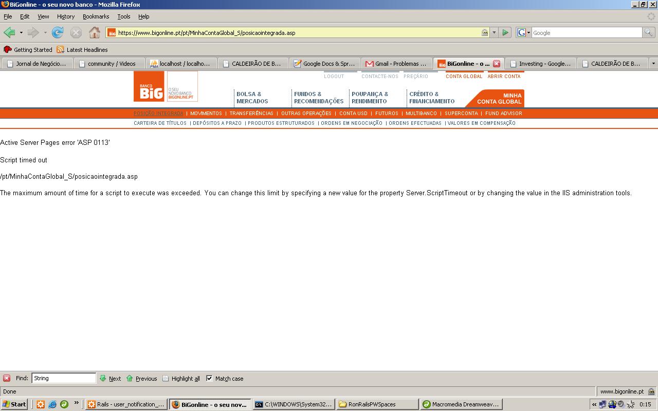This screenshot has width=658, height=411.
Task: Close the Find toolbar
Action: pos(7,378)
